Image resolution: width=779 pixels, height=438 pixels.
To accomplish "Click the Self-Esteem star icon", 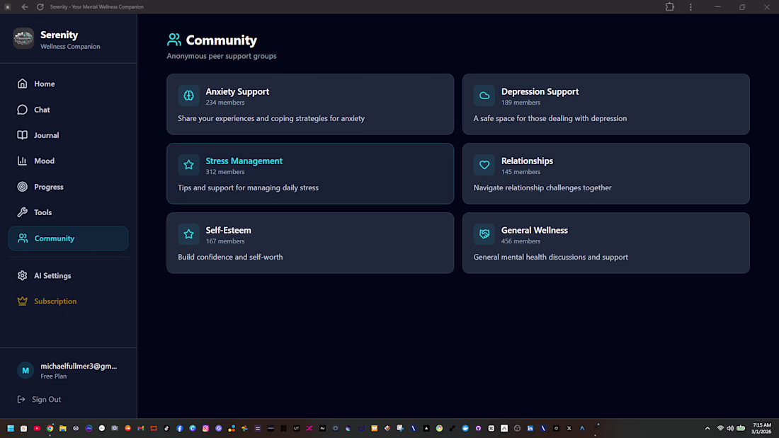I will tap(189, 234).
